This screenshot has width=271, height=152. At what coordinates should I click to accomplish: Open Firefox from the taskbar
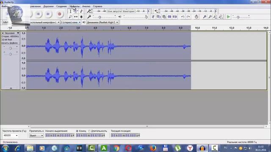tap(153, 148)
